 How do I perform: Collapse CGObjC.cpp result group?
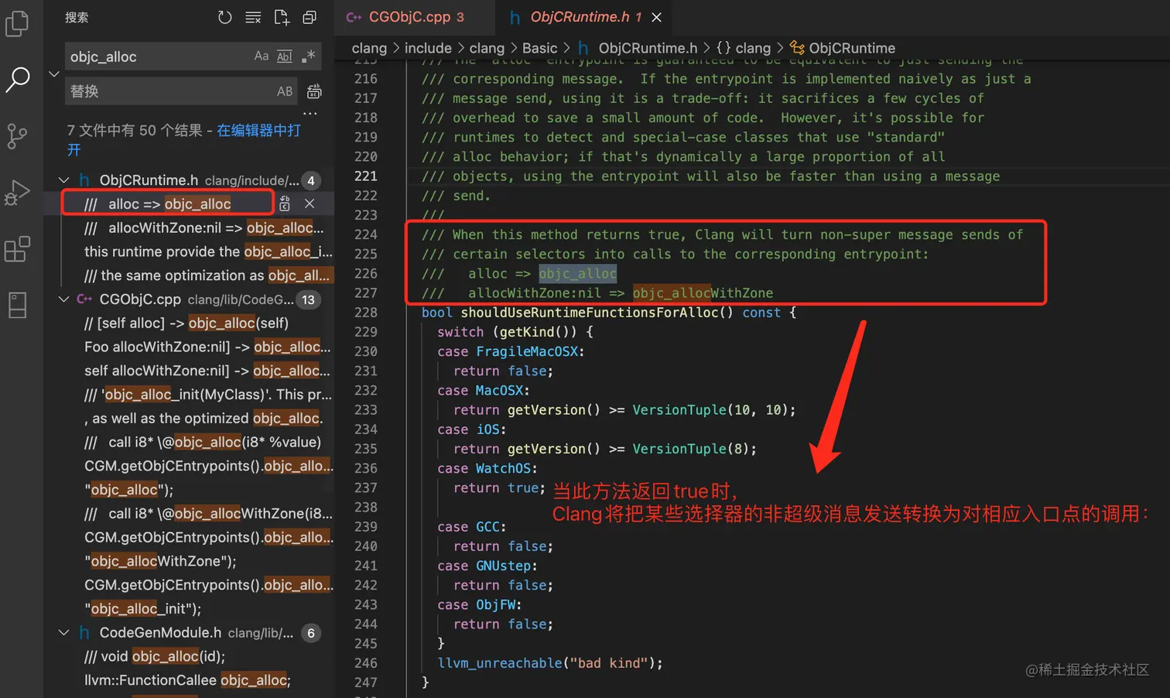tap(63, 299)
